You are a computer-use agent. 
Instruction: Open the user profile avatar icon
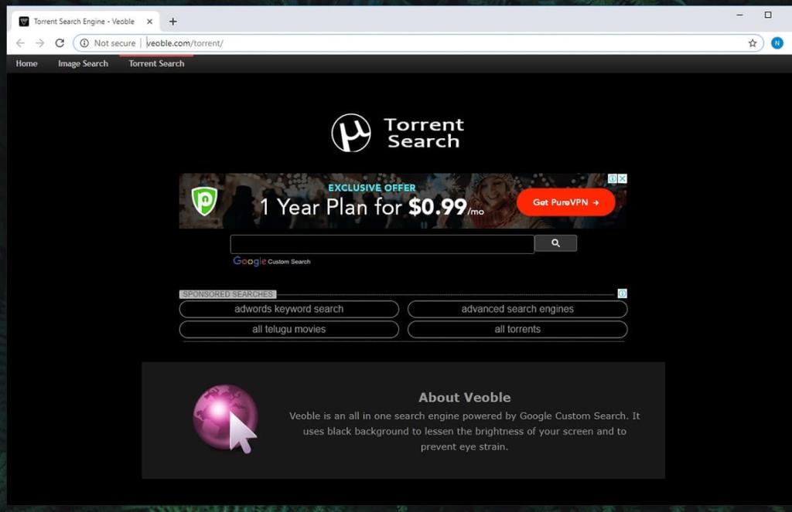tap(777, 43)
